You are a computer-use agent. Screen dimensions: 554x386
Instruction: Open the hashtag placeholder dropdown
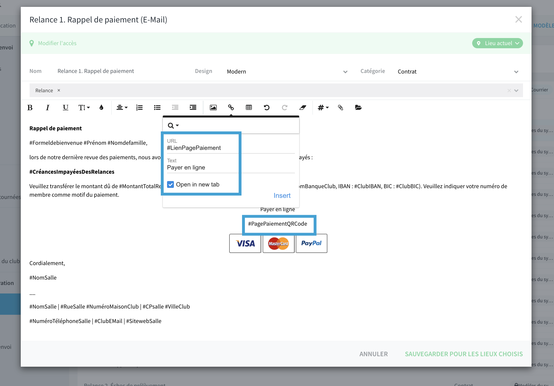[x=323, y=108]
